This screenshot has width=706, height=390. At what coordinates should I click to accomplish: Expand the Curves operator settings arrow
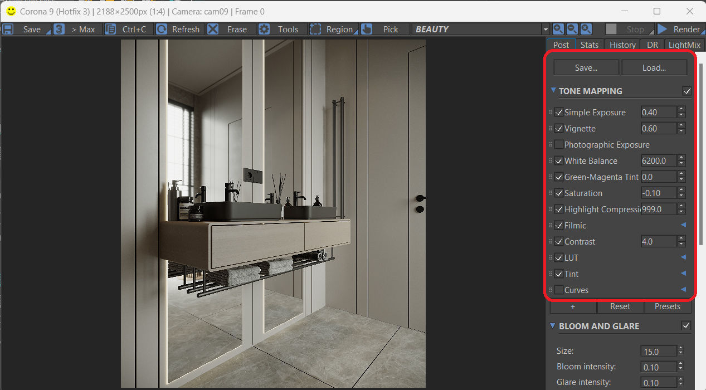point(683,290)
